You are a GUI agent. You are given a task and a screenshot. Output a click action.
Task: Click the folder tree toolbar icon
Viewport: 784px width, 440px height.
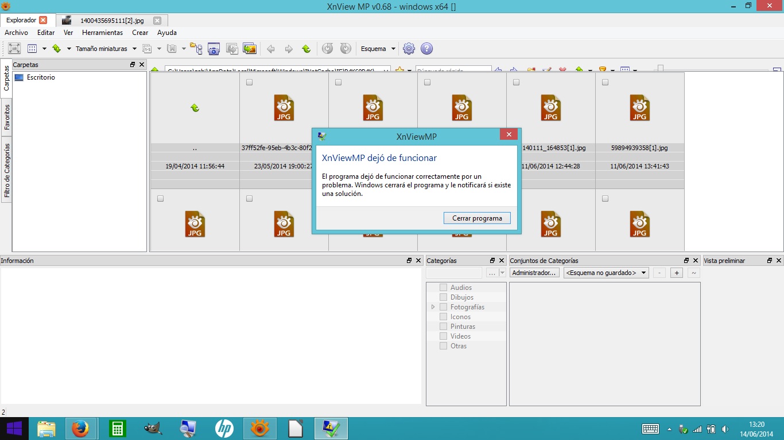(x=196, y=49)
